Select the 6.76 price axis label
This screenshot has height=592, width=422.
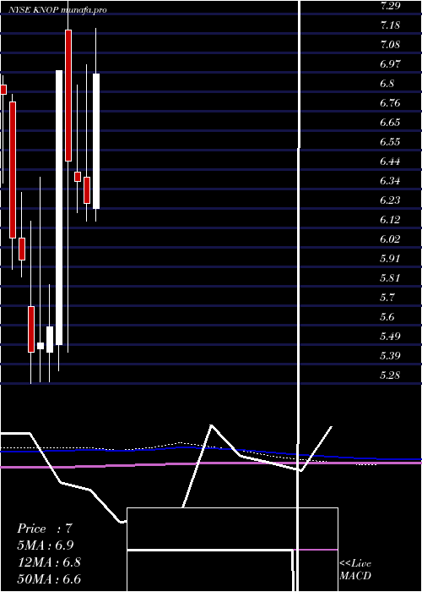pyautogui.click(x=390, y=103)
